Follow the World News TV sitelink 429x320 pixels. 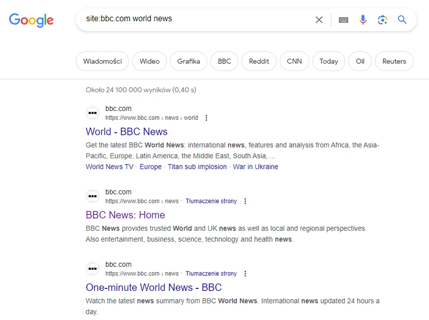(109, 166)
